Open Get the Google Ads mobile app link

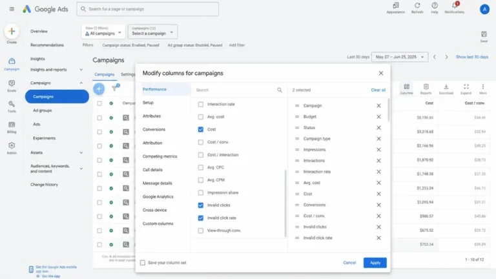point(56,269)
